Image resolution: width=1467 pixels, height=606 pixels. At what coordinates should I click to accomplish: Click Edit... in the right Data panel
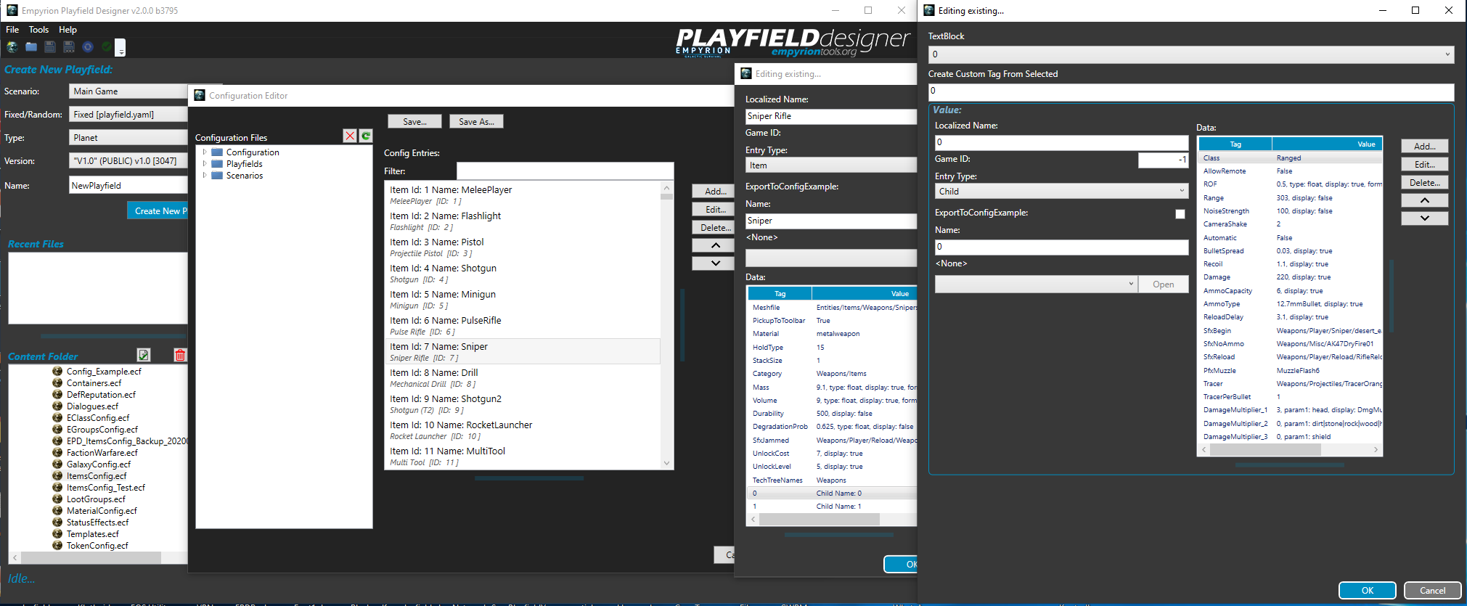point(1424,164)
